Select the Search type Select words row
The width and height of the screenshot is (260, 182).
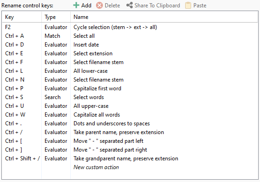click(x=130, y=97)
